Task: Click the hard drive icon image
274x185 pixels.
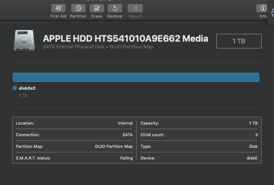Action: coord(24,41)
